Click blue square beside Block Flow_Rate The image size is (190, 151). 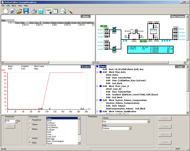click(x=101, y=72)
